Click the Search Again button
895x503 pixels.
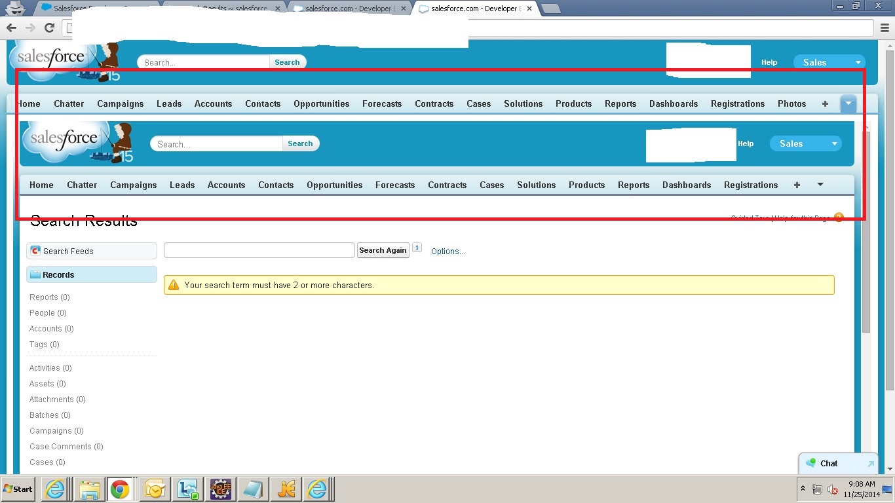[x=383, y=250]
